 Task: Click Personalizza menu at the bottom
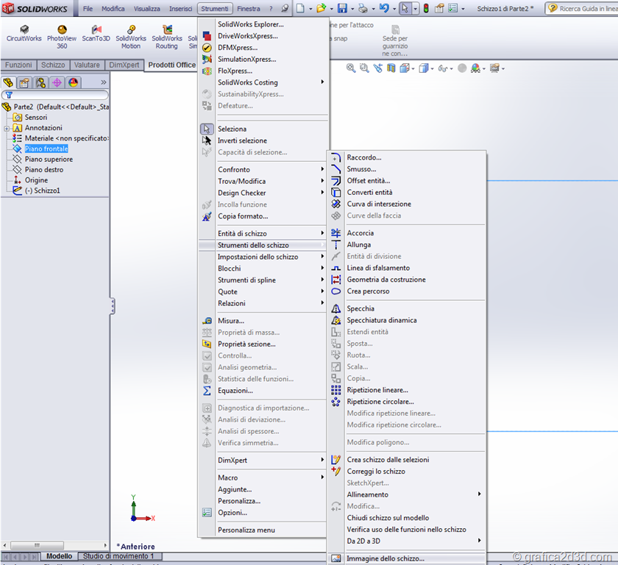[x=246, y=530]
